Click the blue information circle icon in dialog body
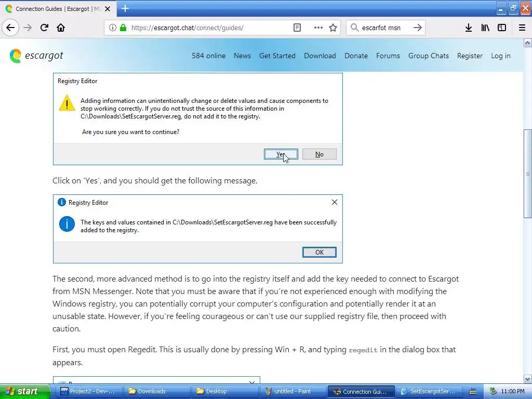The image size is (532, 399). pyautogui.click(x=67, y=224)
